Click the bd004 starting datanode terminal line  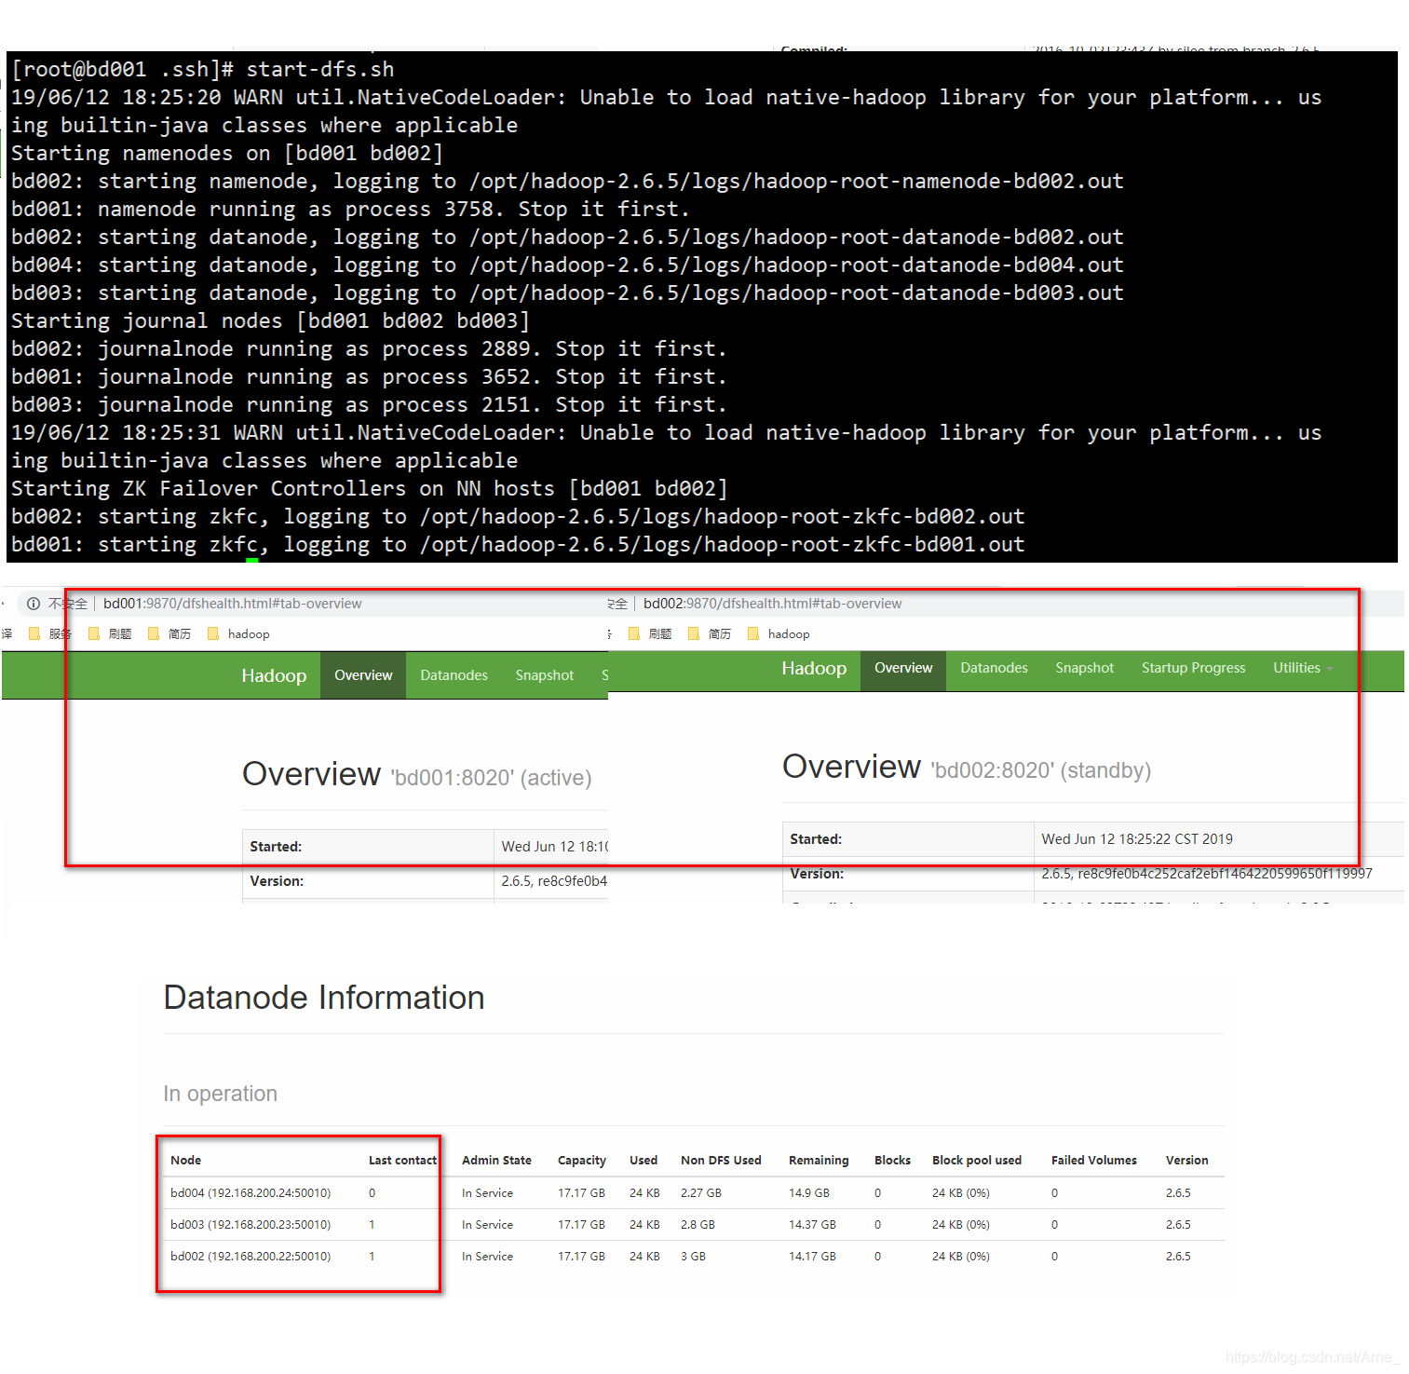coord(567,265)
